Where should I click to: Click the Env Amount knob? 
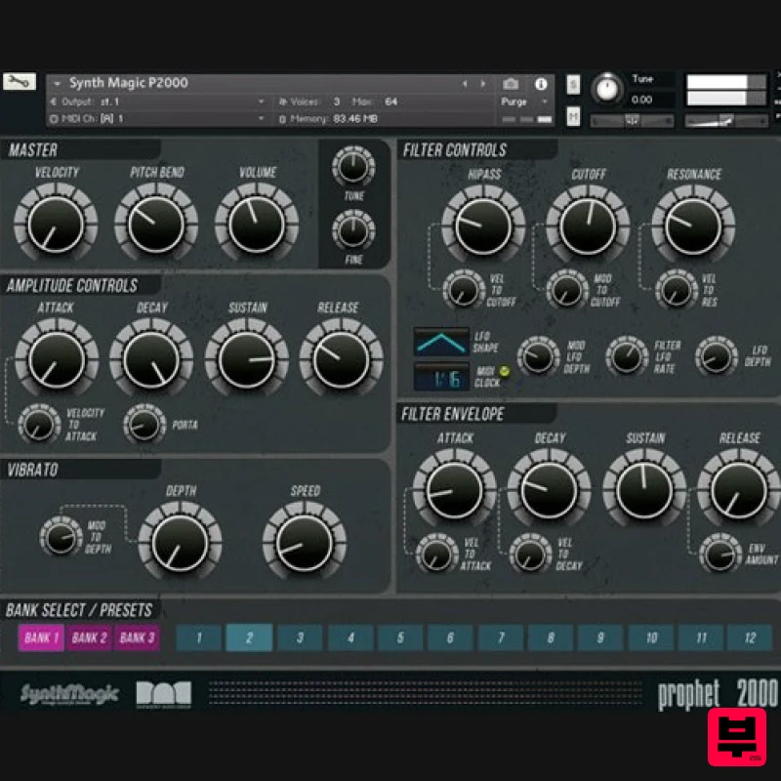(720, 555)
